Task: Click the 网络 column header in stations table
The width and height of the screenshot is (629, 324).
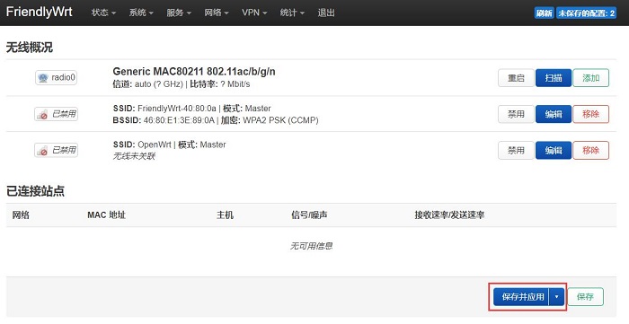Action: pos(21,215)
